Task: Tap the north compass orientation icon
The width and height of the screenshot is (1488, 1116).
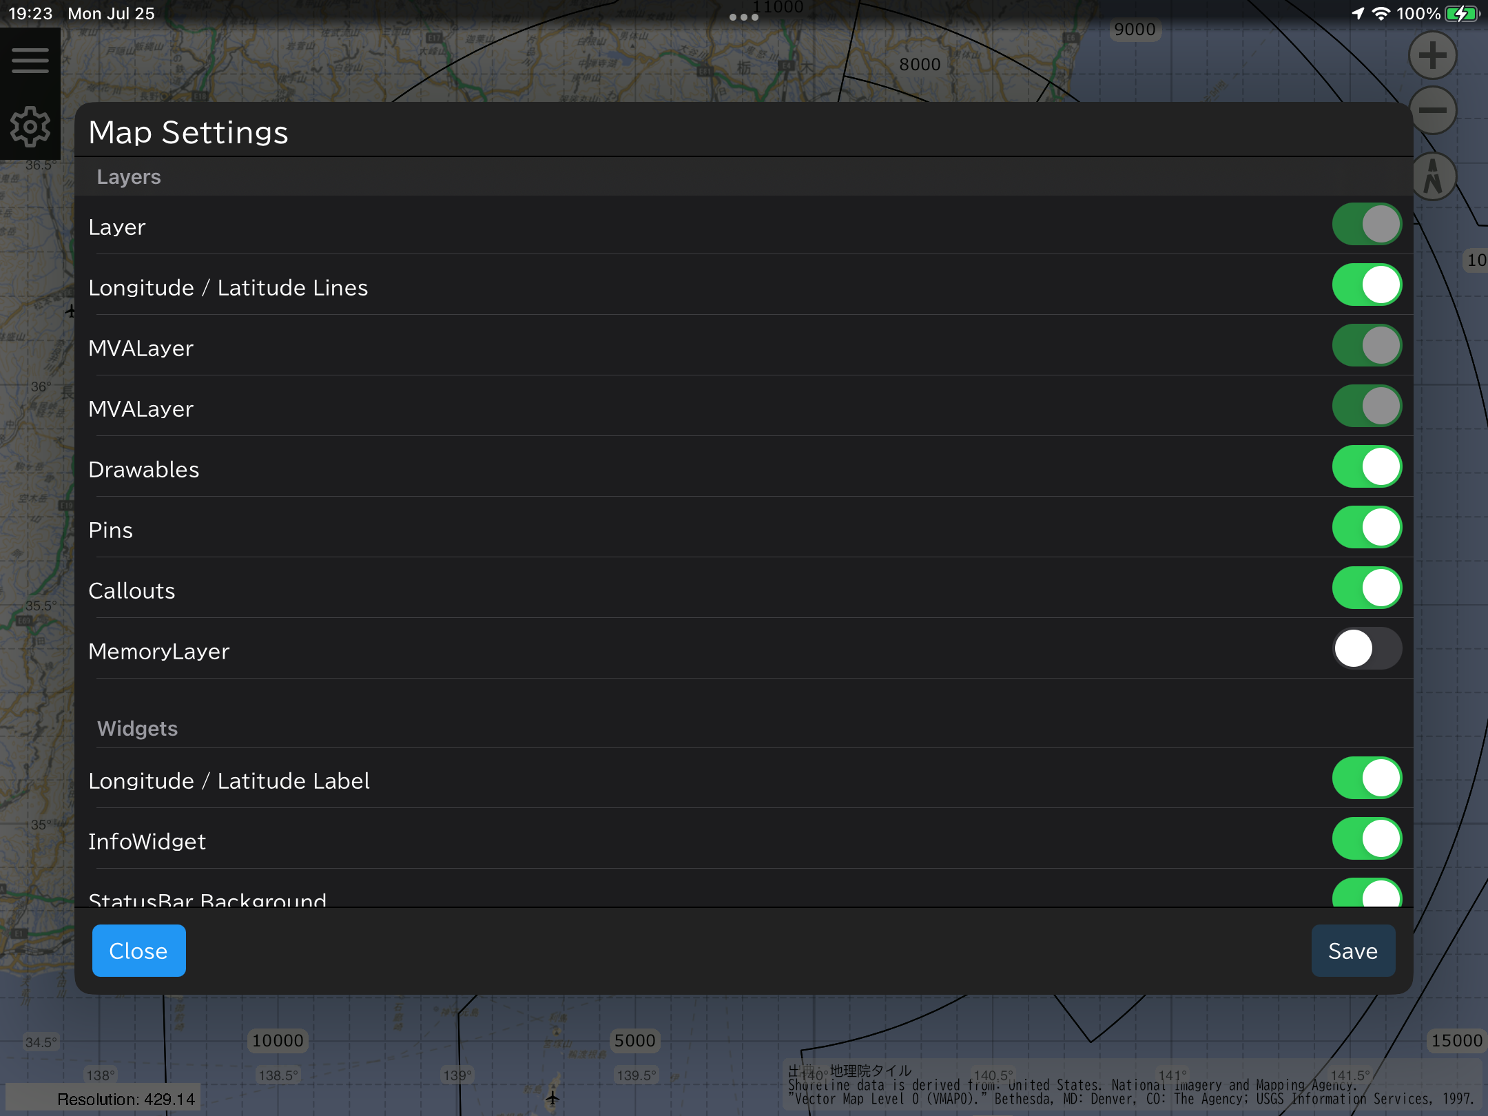Action: (1433, 177)
